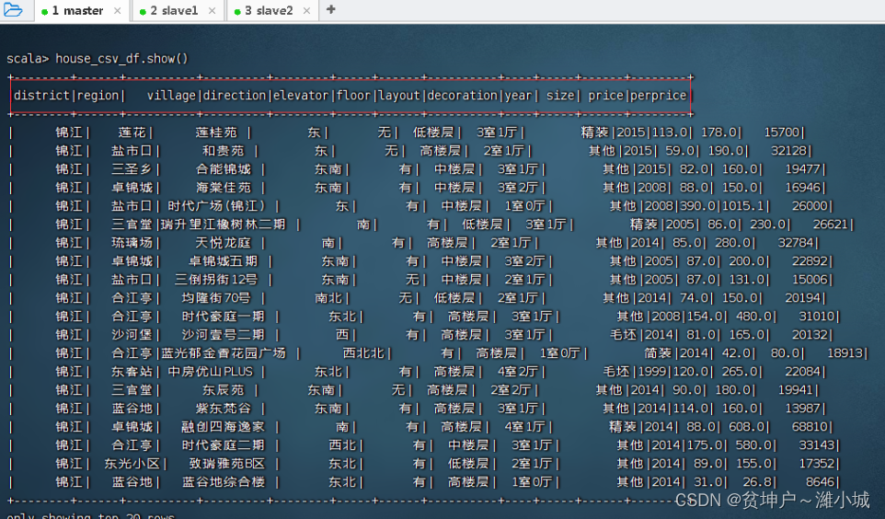Switch to the 2 slave1 tab
The width and height of the screenshot is (885, 519).
pos(174,11)
